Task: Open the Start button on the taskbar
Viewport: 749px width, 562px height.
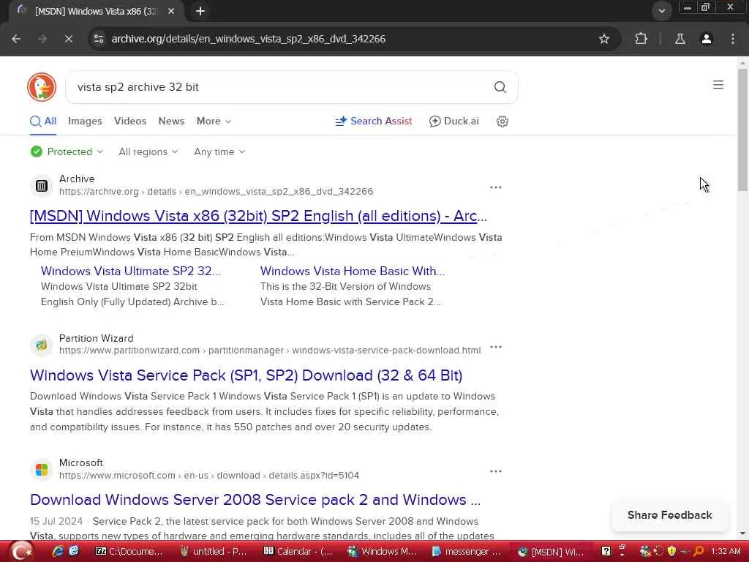Action: [x=22, y=552]
